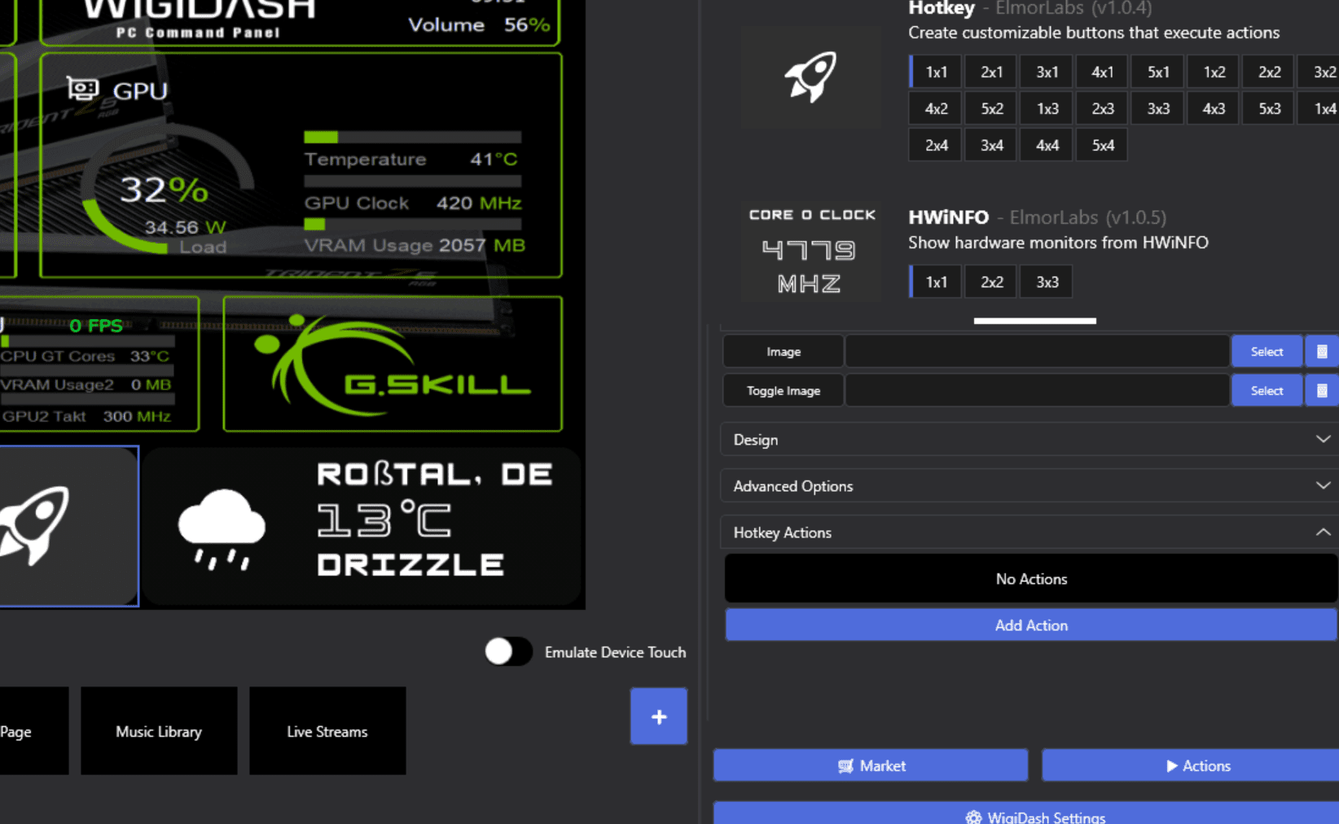Open the Market
The width and height of the screenshot is (1339, 824).
pyautogui.click(x=871, y=765)
